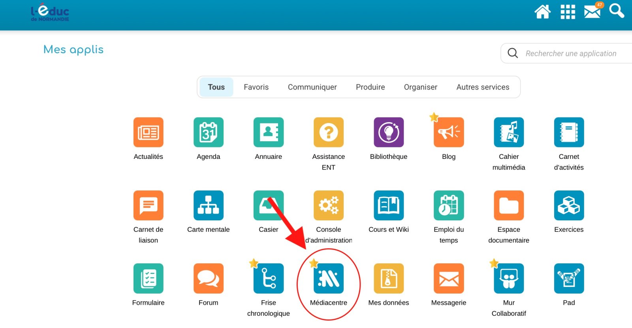Launch the Agenda calendar app
The image size is (632, 328).
click(208, 132)
